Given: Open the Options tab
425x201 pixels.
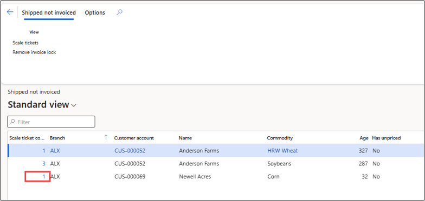Looking at the screenshot, I should click(95, 12).
